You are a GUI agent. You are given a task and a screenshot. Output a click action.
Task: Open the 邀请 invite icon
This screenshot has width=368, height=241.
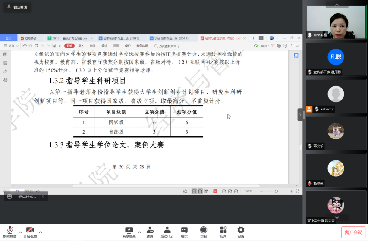(x=150, y=232)
